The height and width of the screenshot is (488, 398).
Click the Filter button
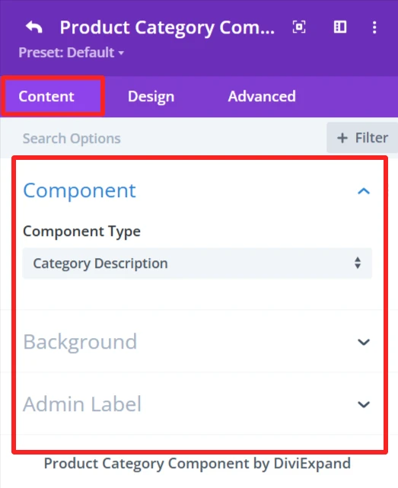tap(362, 138)
